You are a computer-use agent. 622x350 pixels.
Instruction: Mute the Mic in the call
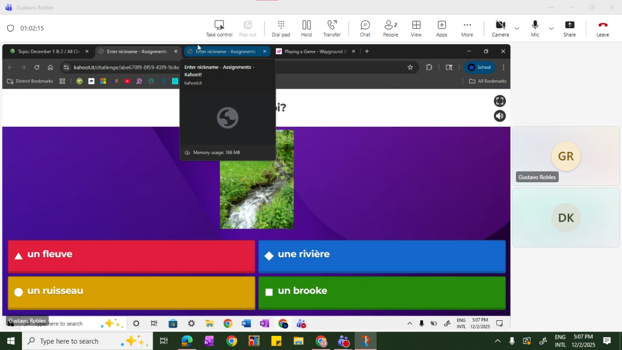(x=535, y=28)
